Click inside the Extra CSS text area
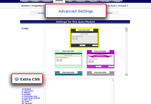151x104 pixels. click(x=79, y=91)
